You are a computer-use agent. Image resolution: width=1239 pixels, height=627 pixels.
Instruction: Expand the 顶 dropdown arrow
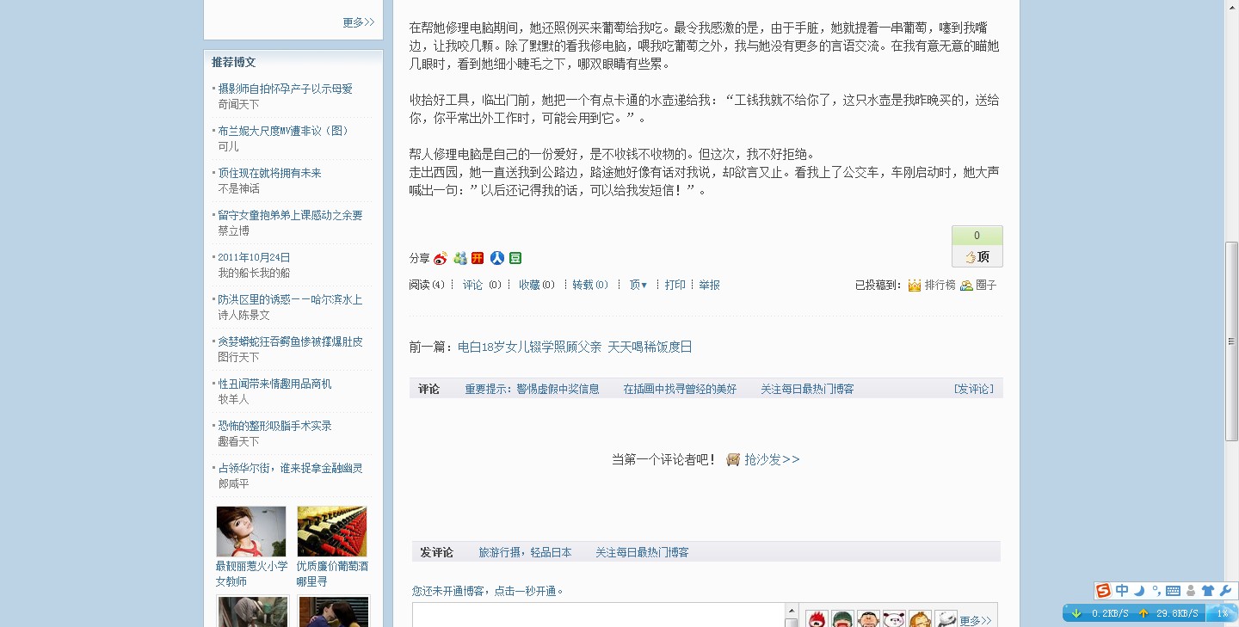coord(644,286)
